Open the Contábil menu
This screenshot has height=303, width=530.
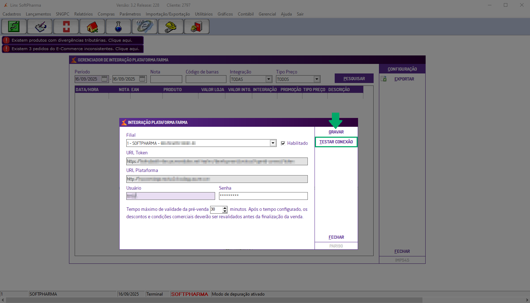tap(246, 14)
